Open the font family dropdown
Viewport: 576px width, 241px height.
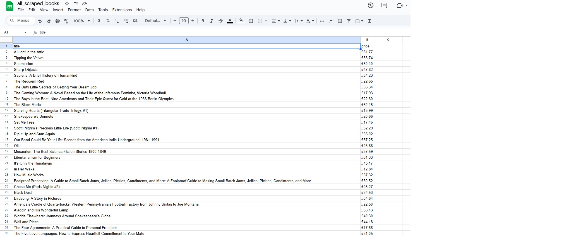(x=155, y=21)
